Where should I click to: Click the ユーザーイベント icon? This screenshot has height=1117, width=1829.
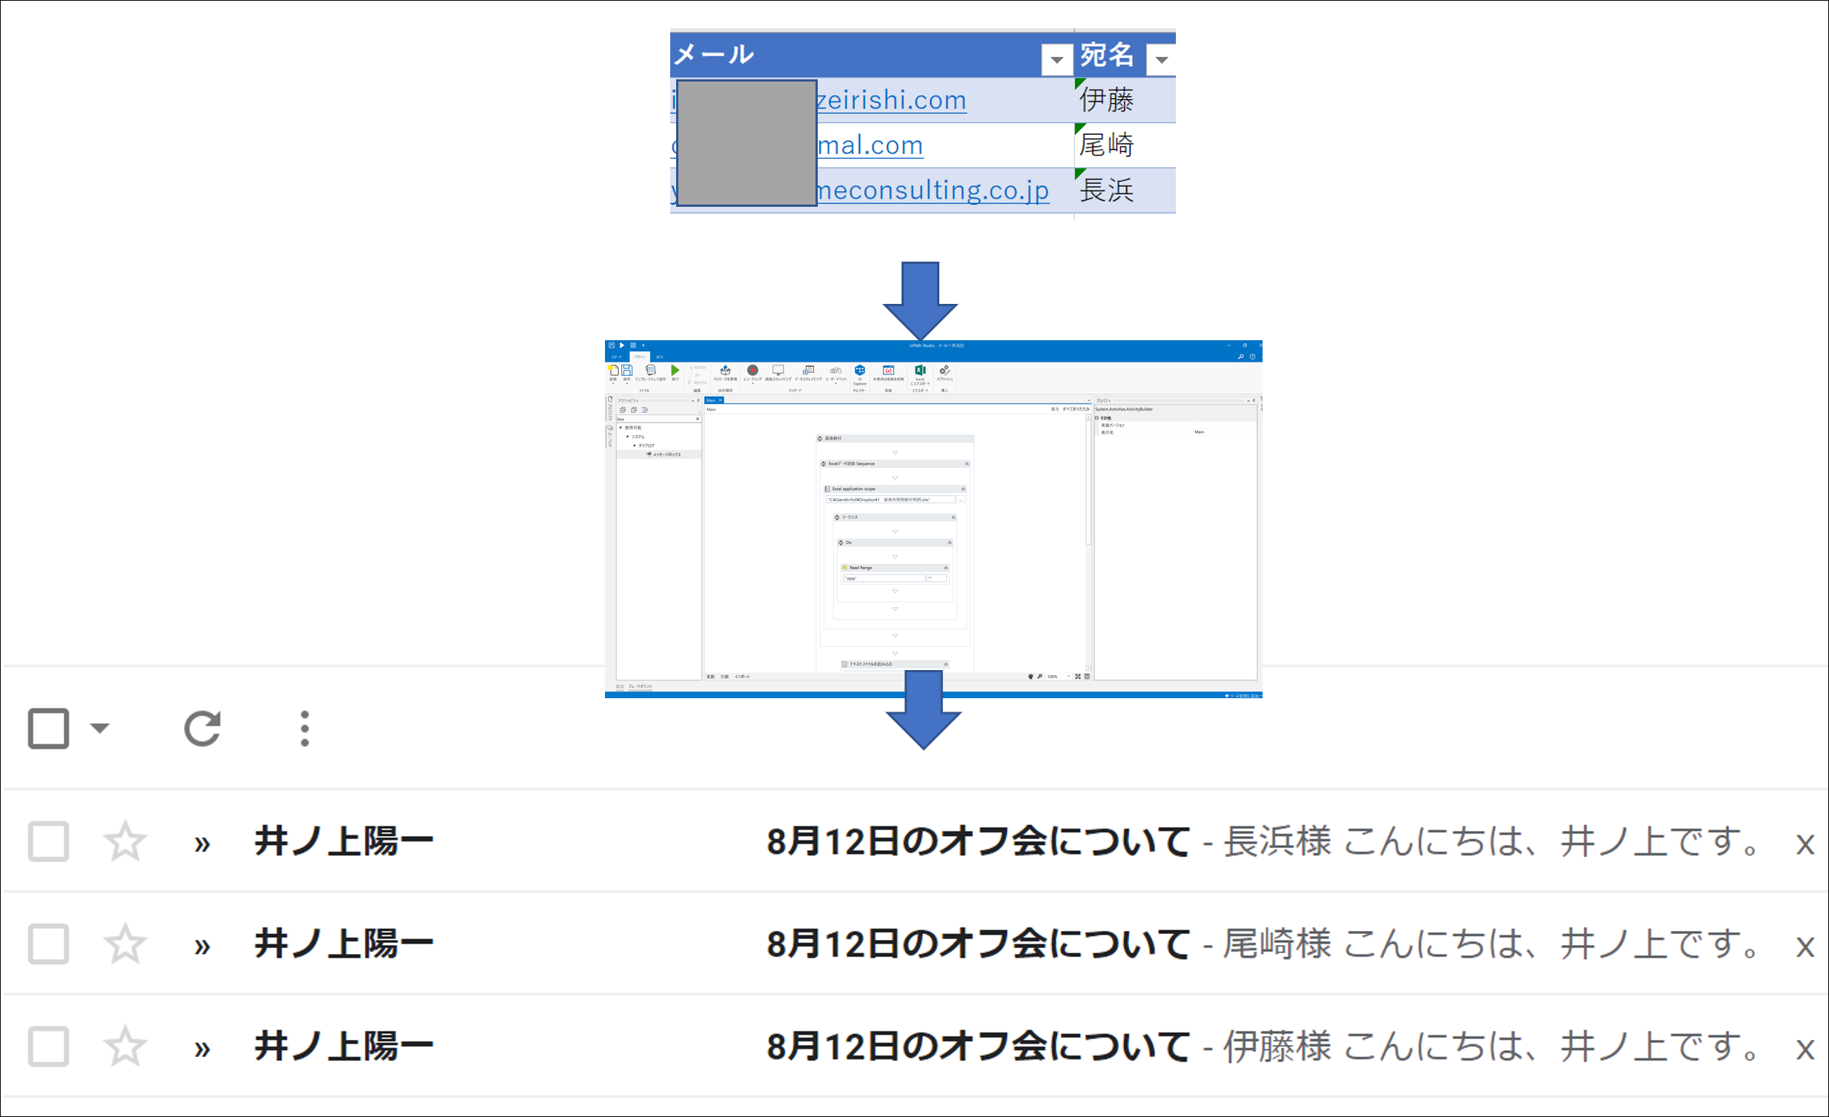[836, 373]
